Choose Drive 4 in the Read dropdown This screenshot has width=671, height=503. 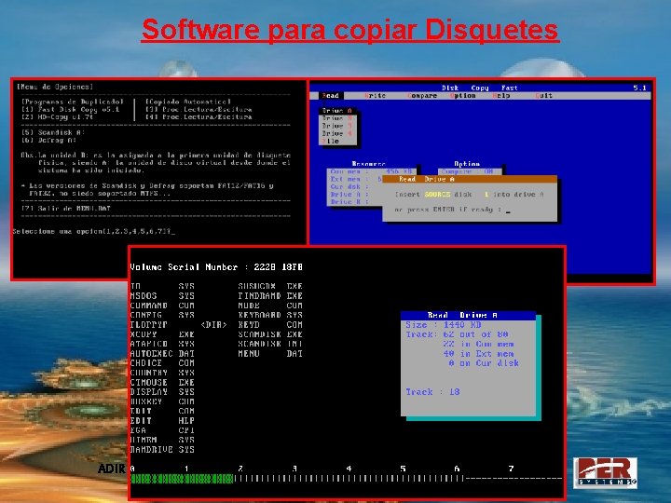click(x=336, y=133)
